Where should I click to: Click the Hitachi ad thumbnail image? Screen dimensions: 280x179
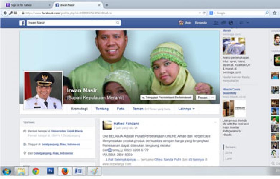point(234,108)
